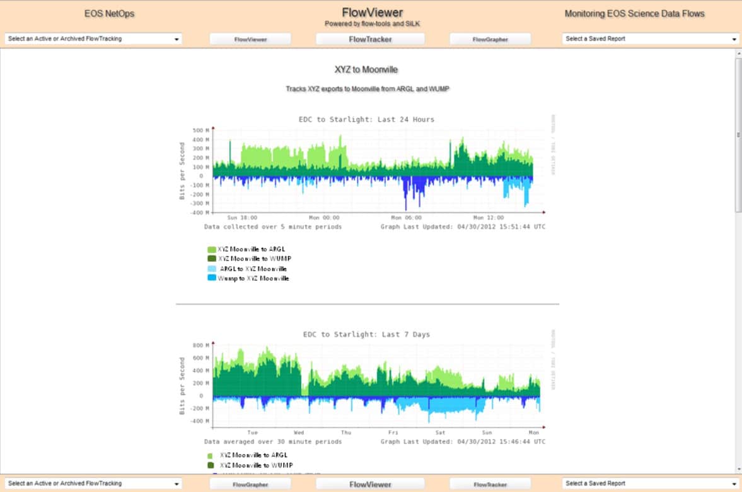Click EDC to Starlight: Last 7 Days title
Screen dimensions: 742x492
tap(366, 334)
